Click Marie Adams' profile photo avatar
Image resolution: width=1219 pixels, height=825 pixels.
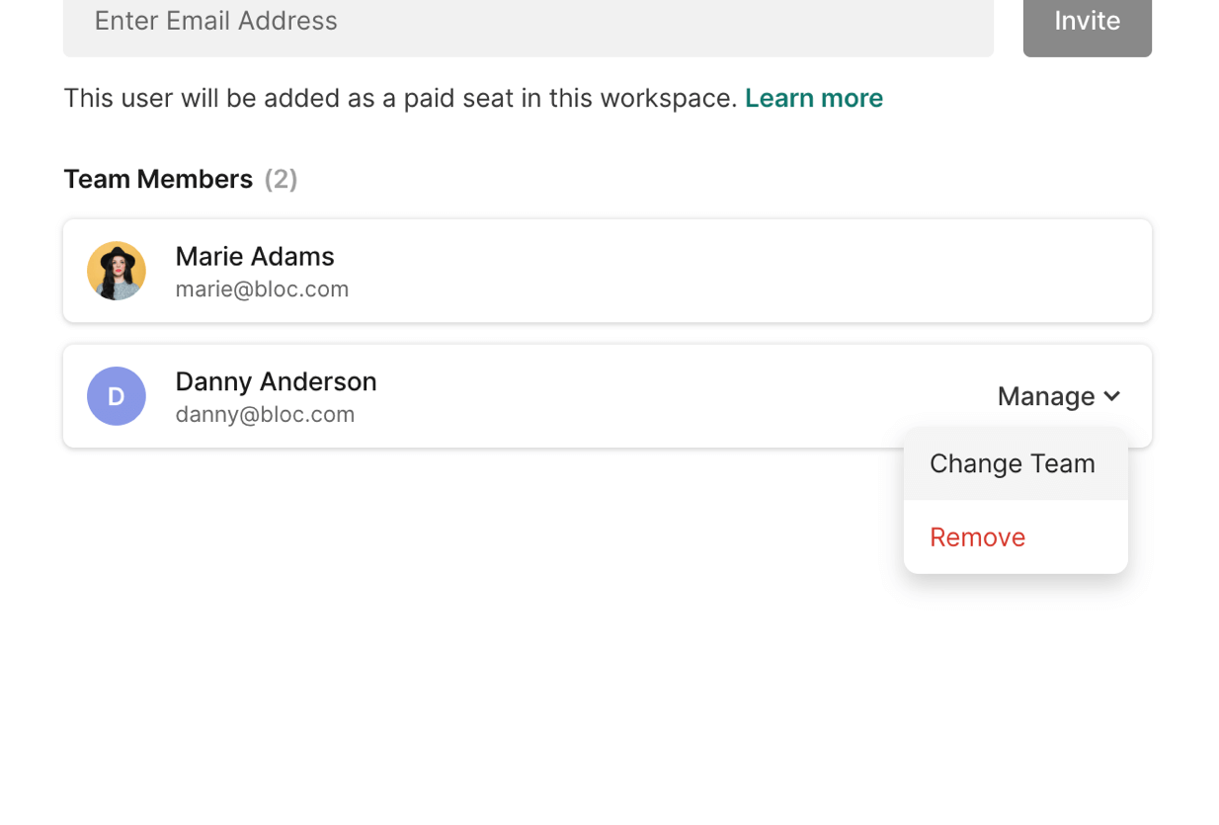[x=117, y=271]
